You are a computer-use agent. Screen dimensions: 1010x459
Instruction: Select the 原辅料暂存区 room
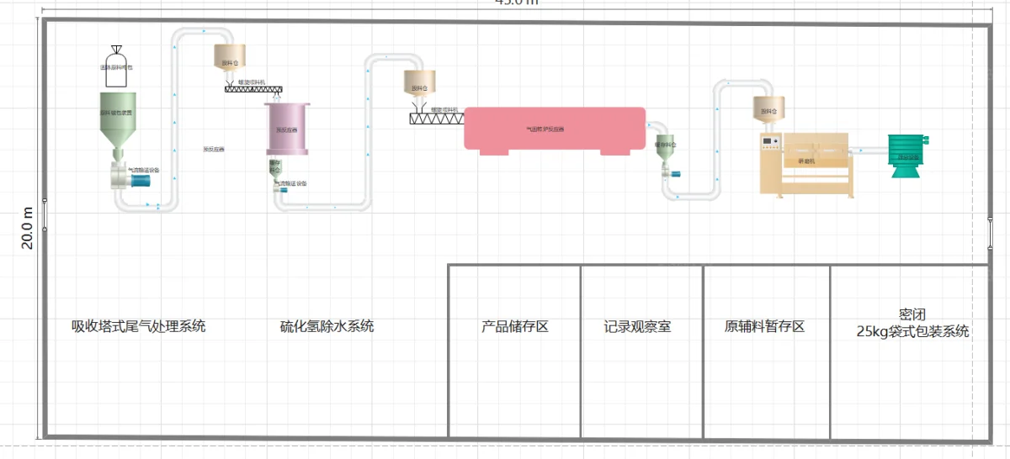click(766, 351)
